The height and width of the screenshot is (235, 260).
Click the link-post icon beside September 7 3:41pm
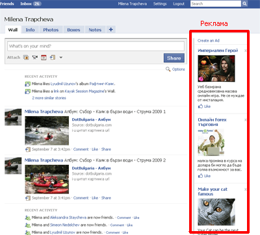tap(28, 198)
